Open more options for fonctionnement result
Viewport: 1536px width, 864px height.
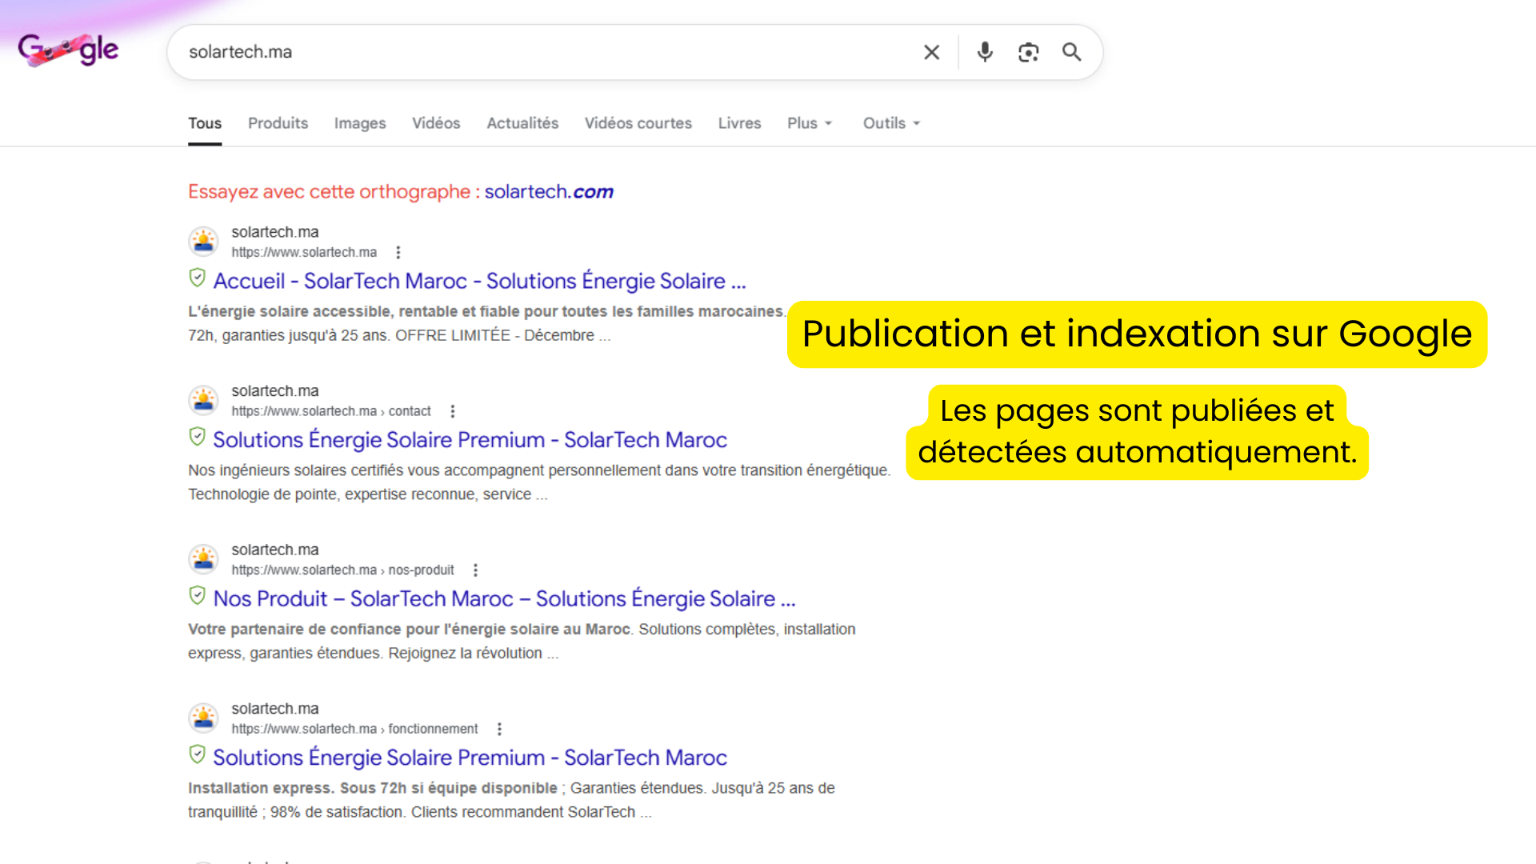click(x=500, y=730)
